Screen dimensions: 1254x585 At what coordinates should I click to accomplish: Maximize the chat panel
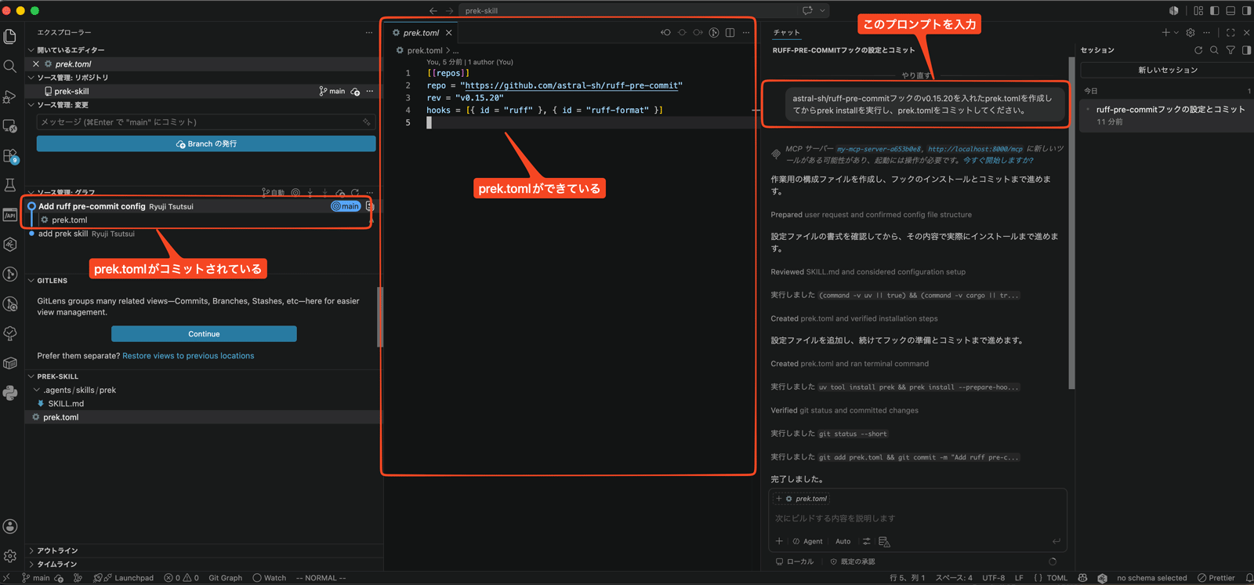pos(1230,33)
